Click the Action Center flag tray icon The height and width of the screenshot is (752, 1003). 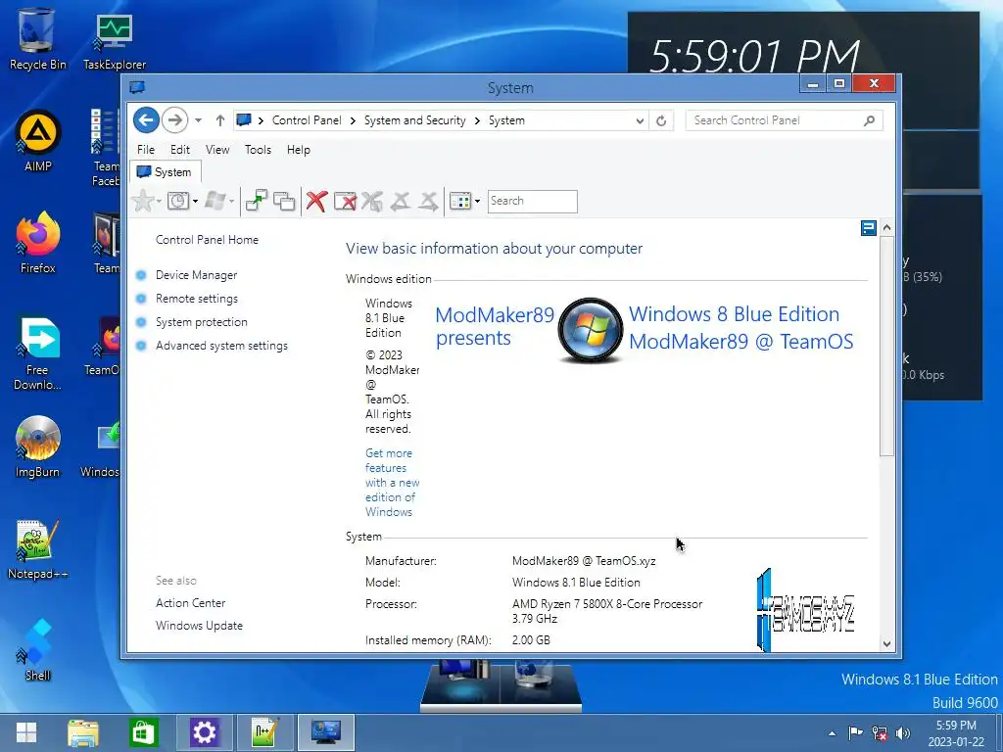(855, 733)
